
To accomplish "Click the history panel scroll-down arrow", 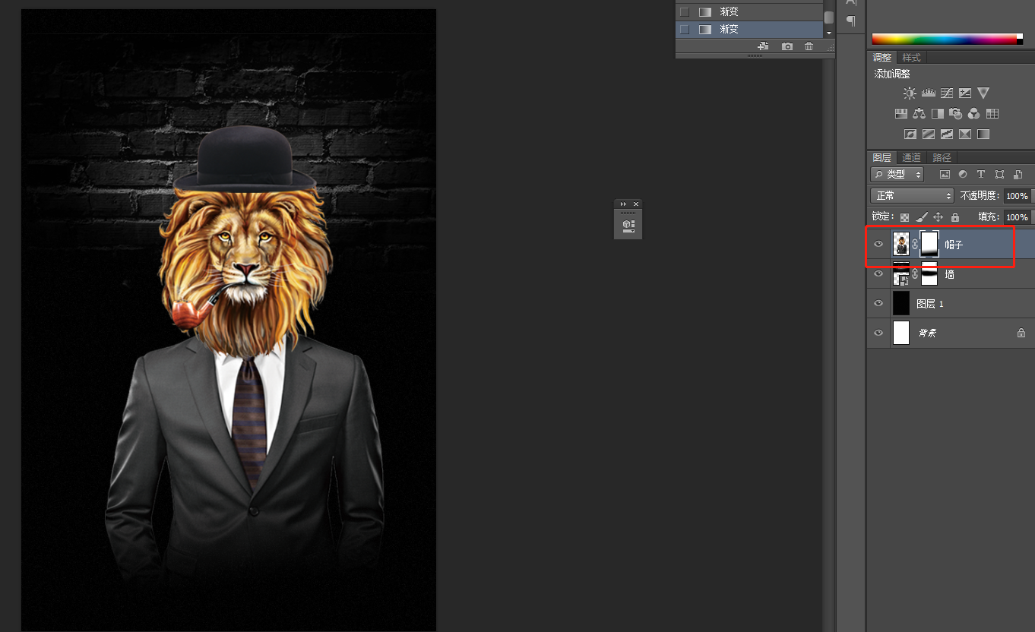I will point(829,33).
